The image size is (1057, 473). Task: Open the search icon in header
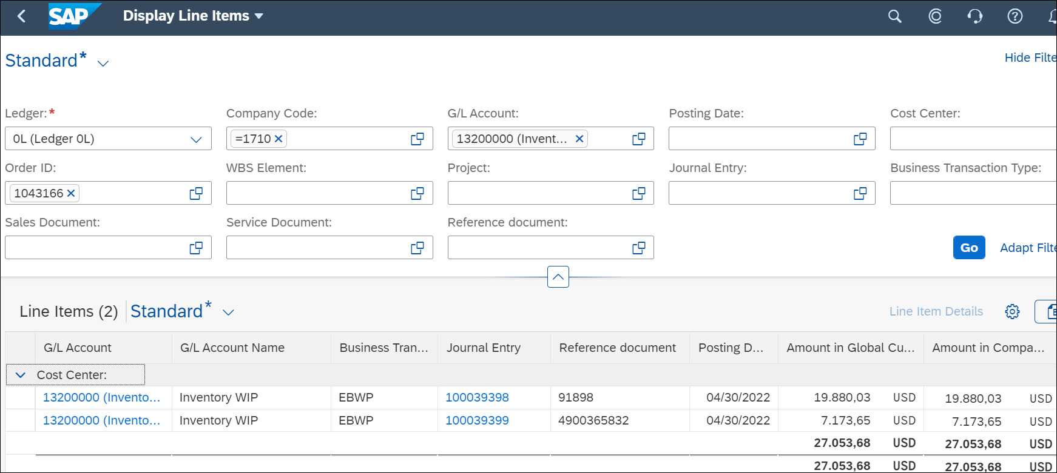[x=894, y=16]
